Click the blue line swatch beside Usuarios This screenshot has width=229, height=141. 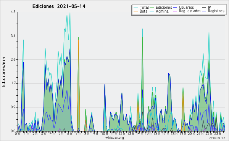tap(175, 8)
